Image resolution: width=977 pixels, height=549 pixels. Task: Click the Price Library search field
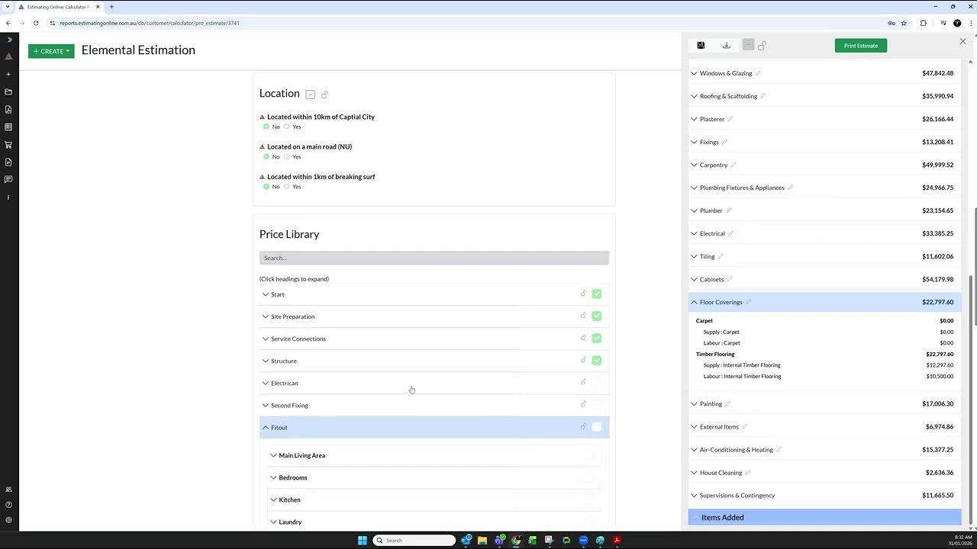pos(434,258)
